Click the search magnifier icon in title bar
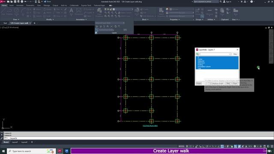274x154 pixels. [221, 2]
